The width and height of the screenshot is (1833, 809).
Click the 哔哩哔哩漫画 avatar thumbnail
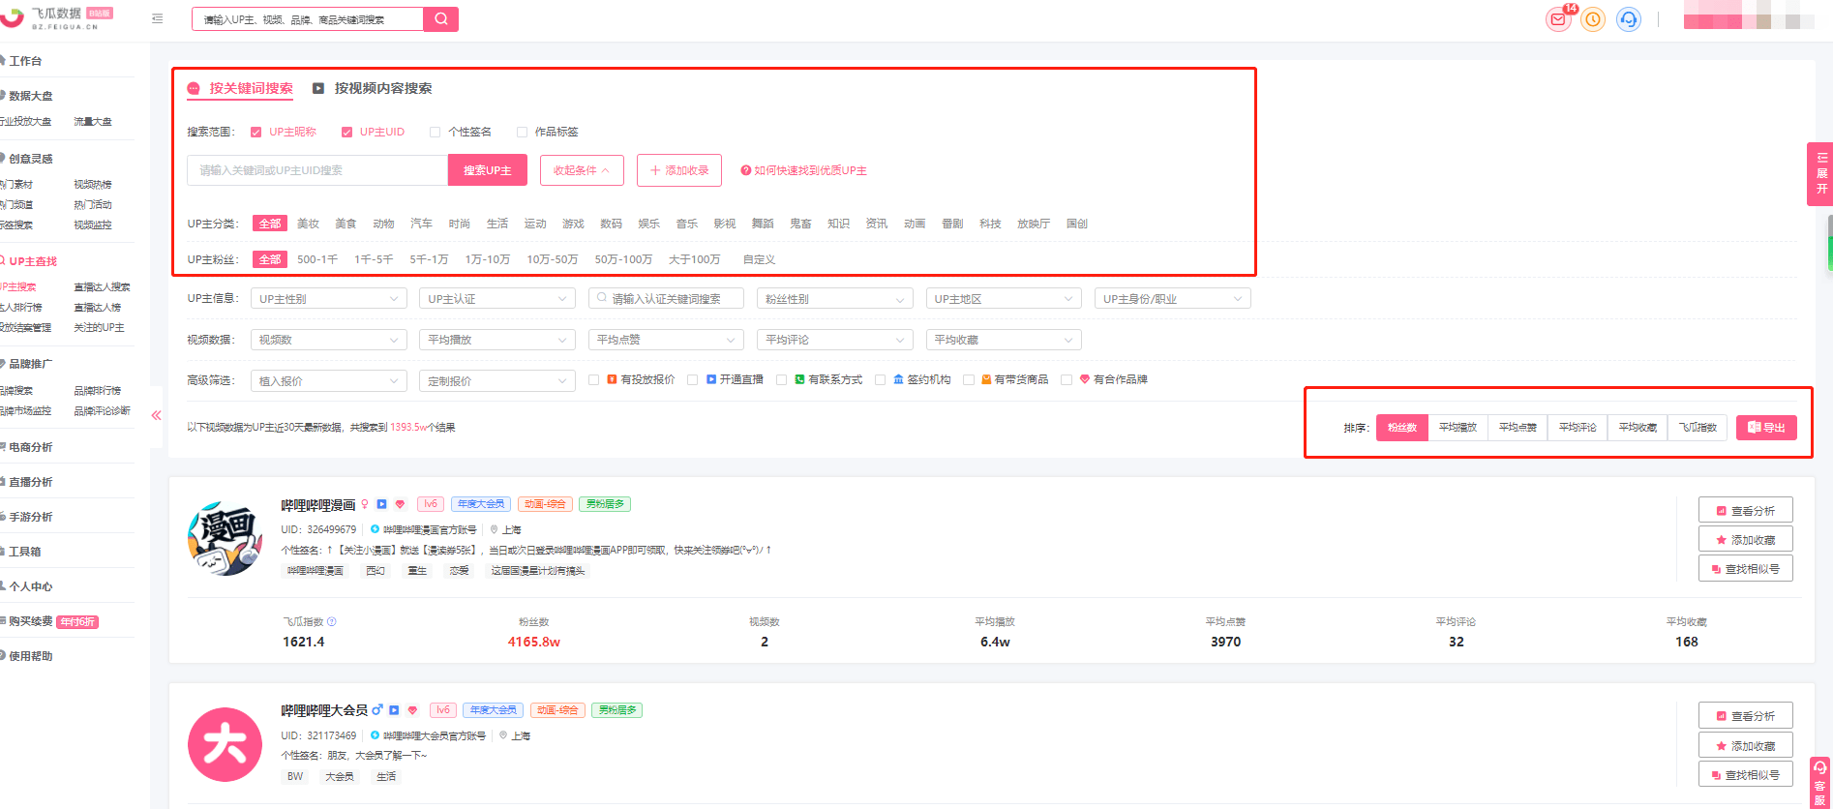225,539
